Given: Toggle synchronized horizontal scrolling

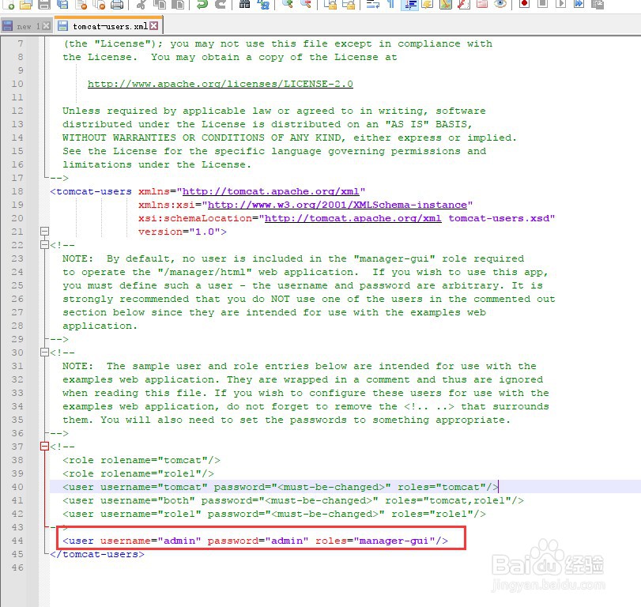Looking at the screenshot, I should 349,4.
